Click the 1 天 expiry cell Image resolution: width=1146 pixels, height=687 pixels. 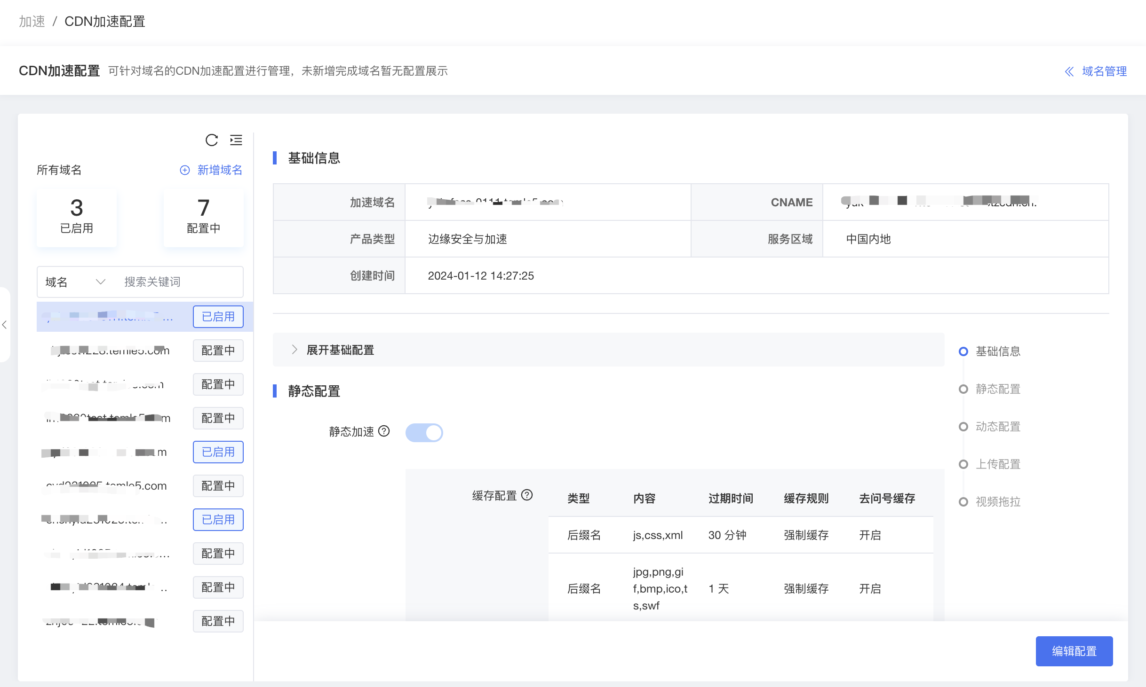[x=719, y=589]
